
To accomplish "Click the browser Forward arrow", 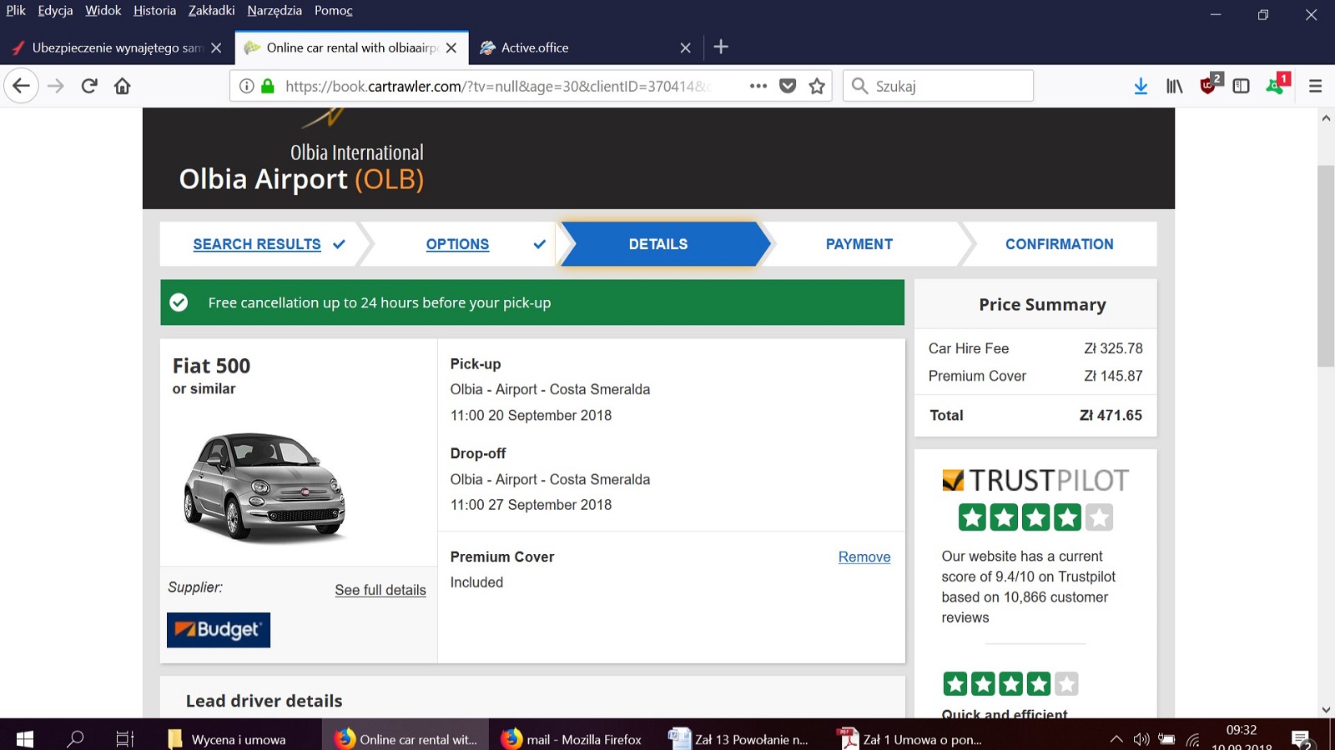I will [56, 86].
